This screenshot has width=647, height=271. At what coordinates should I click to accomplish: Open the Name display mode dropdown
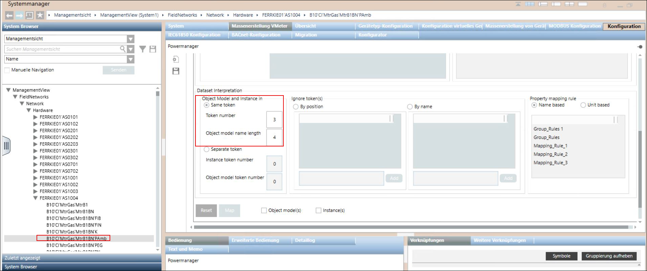coord(131,59)
